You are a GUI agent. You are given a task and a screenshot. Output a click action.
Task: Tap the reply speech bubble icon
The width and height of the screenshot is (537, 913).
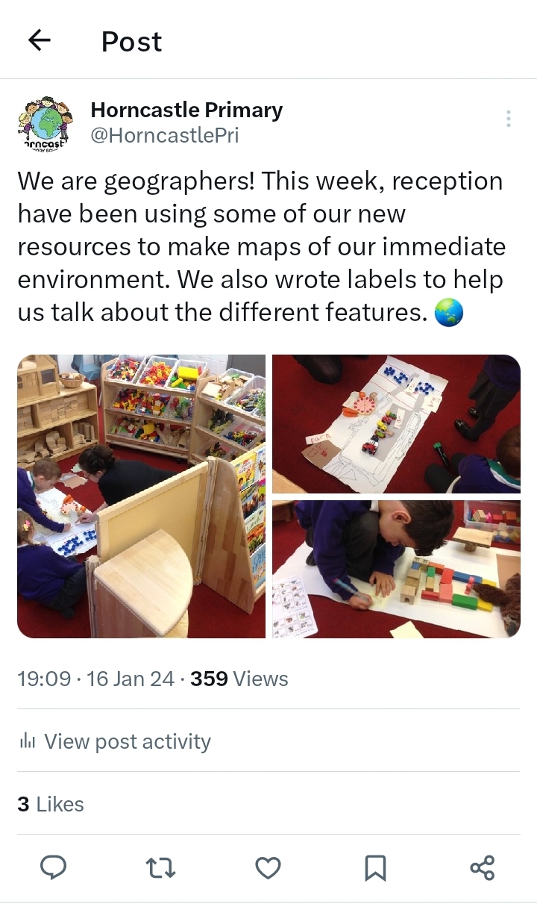[53, 867]
